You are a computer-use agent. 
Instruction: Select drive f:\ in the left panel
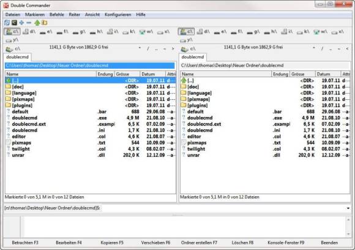point(62,32)
